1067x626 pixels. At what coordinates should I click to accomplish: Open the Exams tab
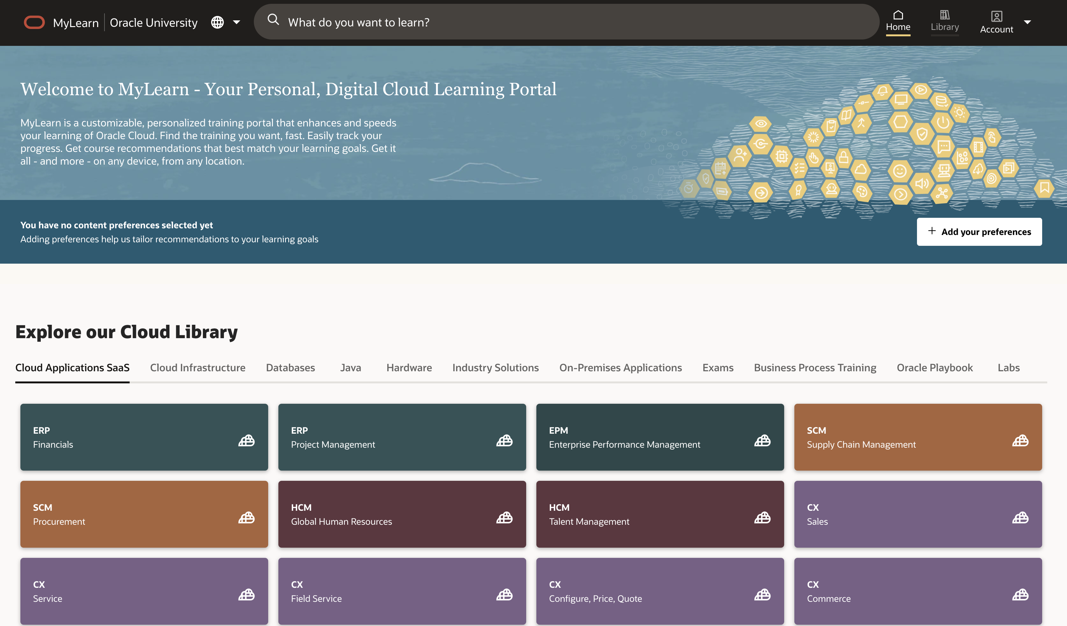click(x=718, y=367)
